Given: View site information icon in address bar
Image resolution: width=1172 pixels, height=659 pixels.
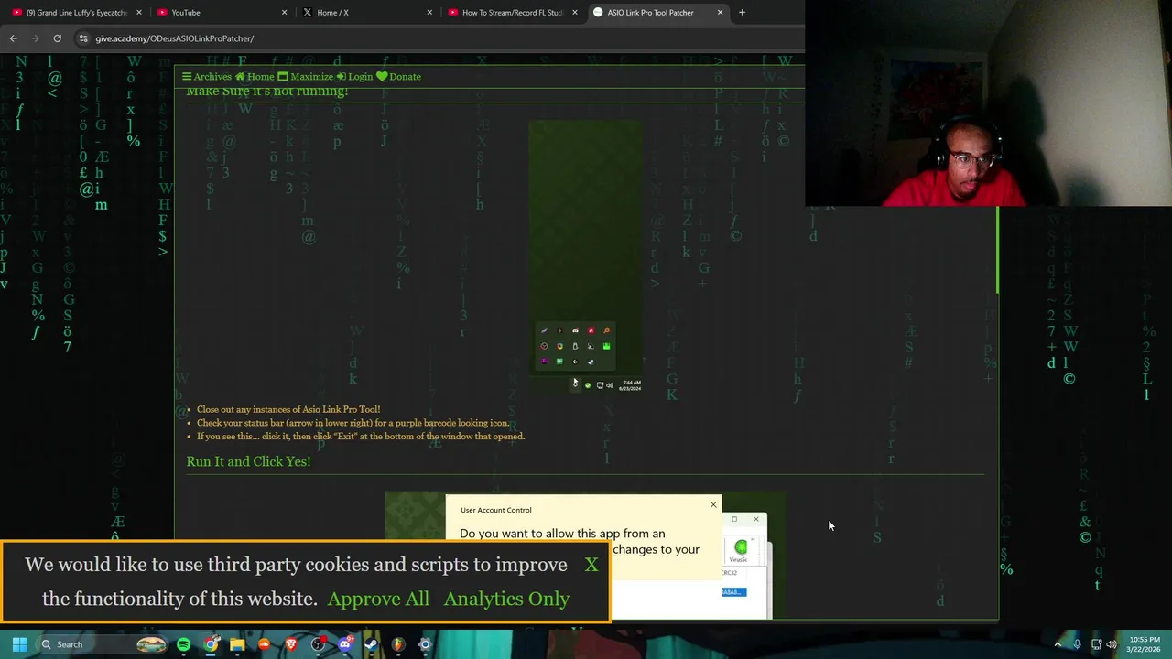Looking at the screenshot, I should tap(83, 38).
